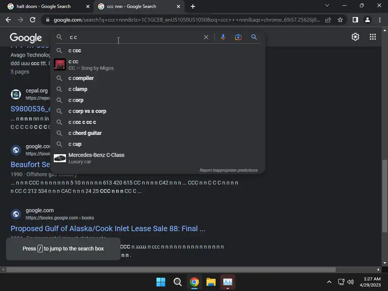
Task: Pick the 'CC — Song by Migos' suggestion
Action: tap(158, 64)
